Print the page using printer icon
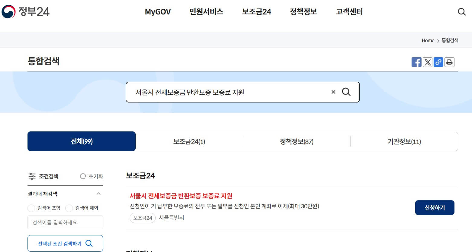Viewport: 472px width, 252px height. 449,62
